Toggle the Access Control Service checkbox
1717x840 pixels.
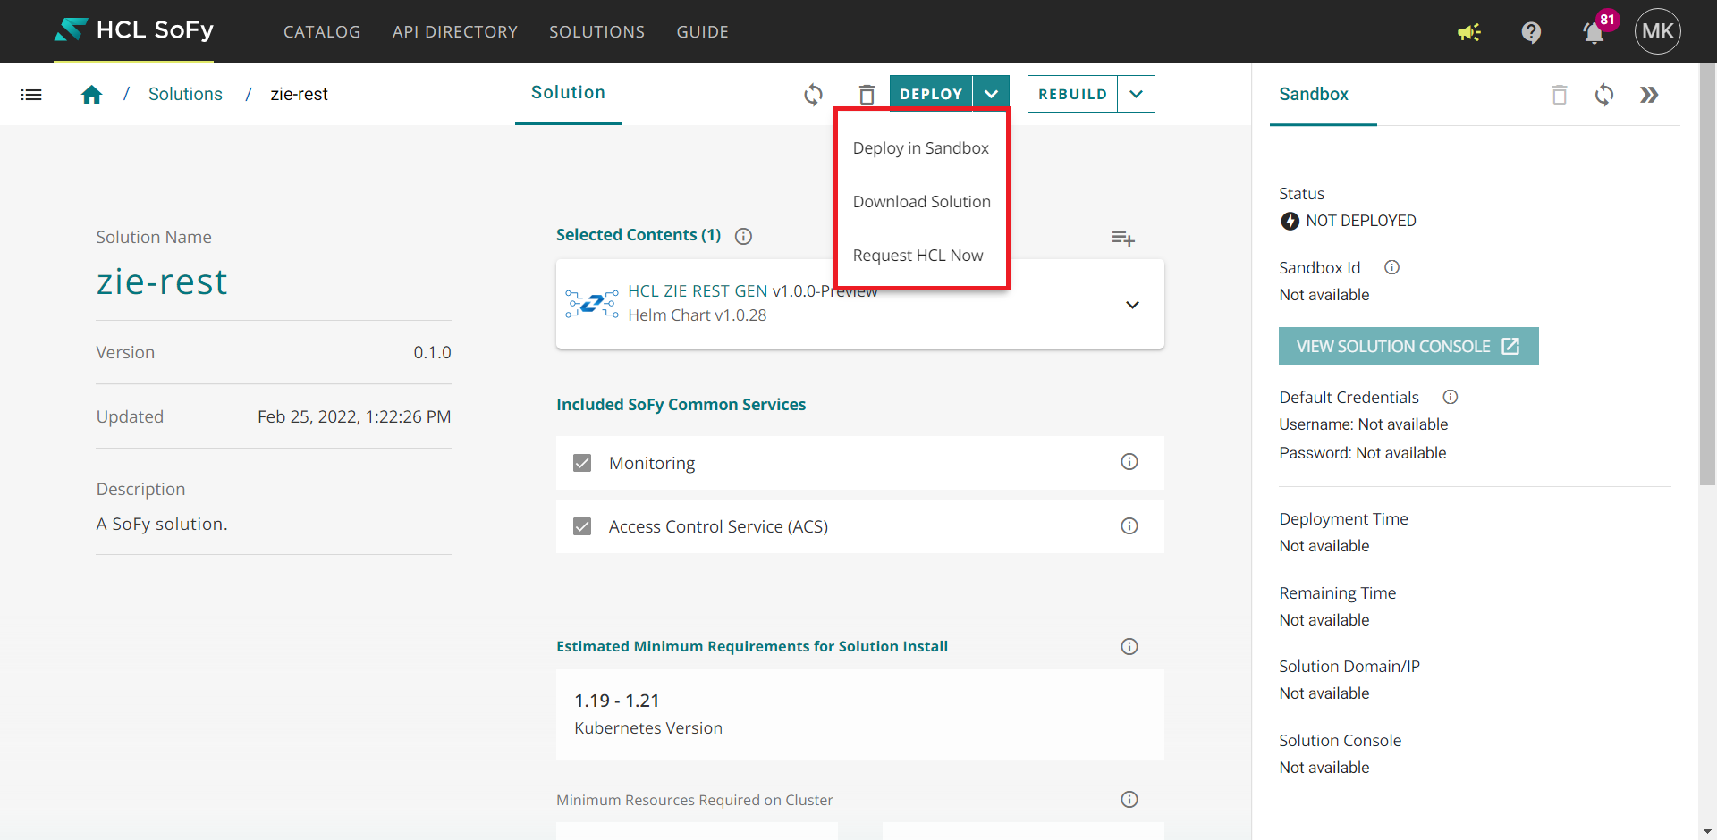582,526
